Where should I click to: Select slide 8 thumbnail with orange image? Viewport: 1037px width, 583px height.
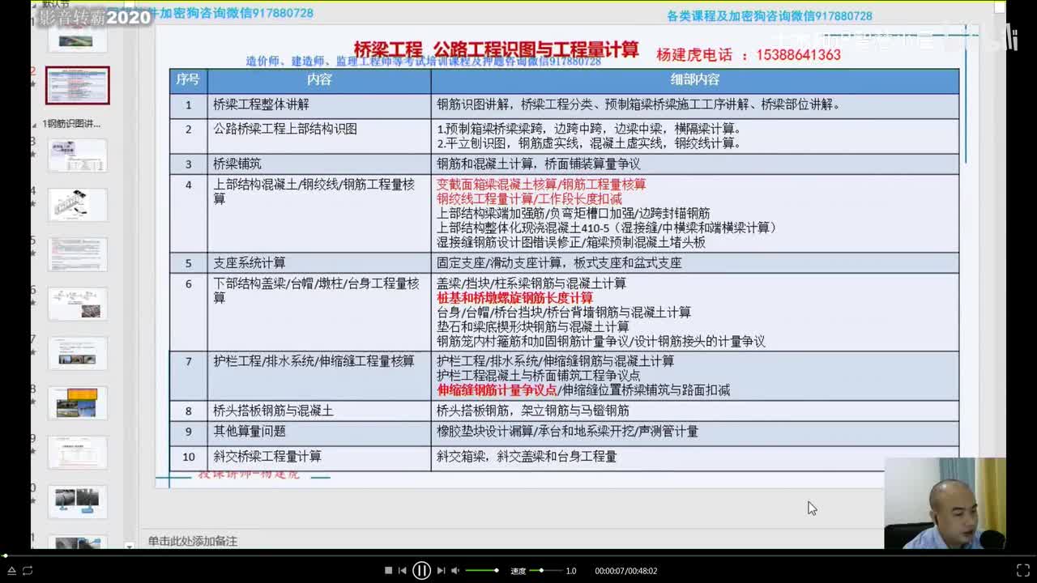77,403
